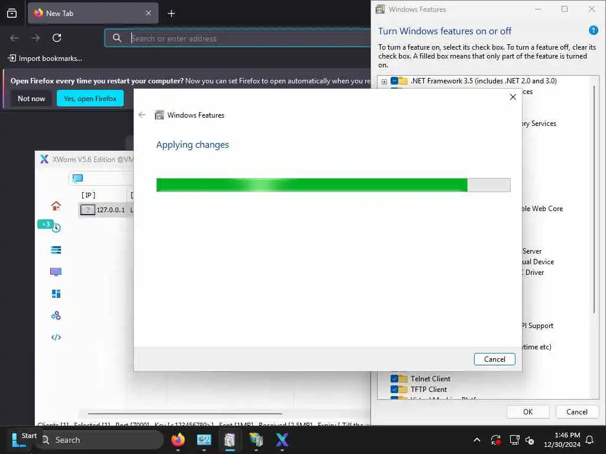Open Firefox recent browsing view icon
This screenshot has width=606, height=454.
point(12,13)
